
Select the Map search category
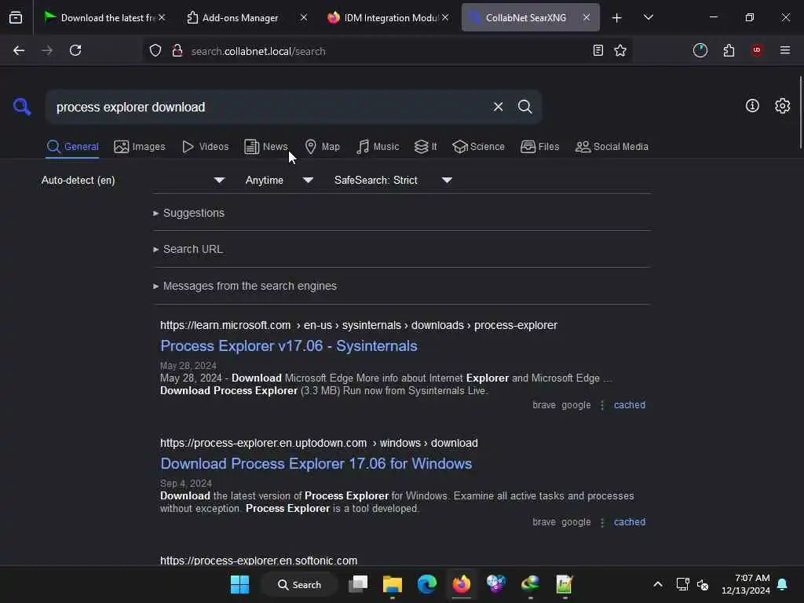[x=322, y=147]
